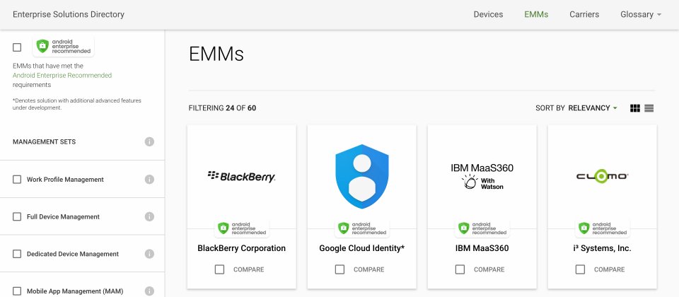Viewport: 679px width, 297px height.
Task: Check Work Profile Management filter
Action: [17, 179]
